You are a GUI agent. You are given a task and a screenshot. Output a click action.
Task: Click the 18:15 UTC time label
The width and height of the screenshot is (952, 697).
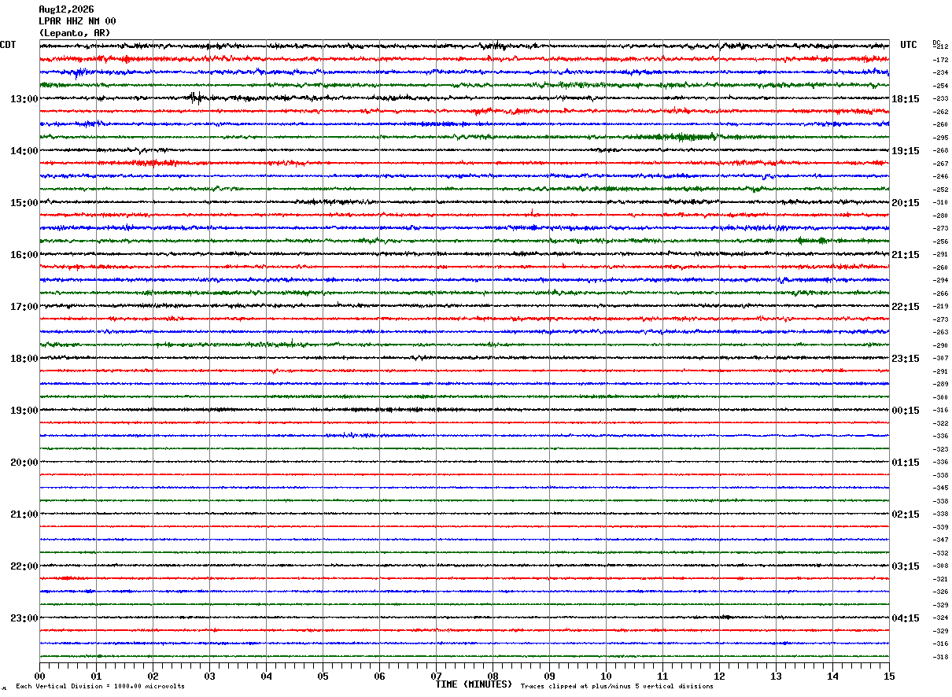pyautogui.click(x=905, y=98)
